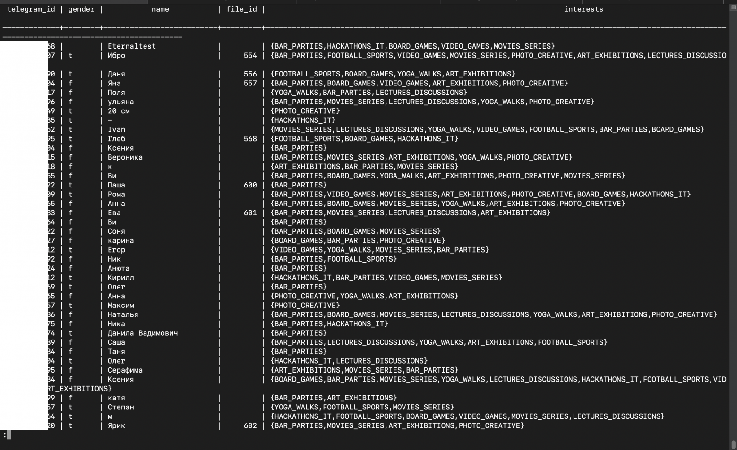Click file_id value 602
737x450 pixels.
coord(250,426)
